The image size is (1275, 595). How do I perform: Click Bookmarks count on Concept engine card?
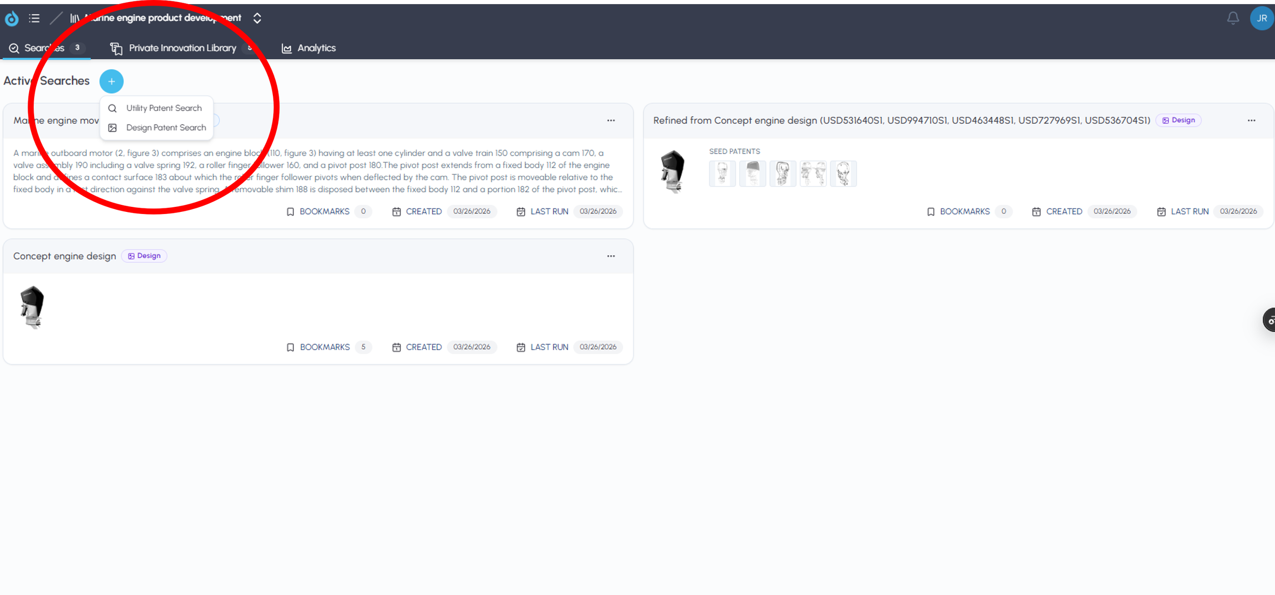(x=363, y=347)
